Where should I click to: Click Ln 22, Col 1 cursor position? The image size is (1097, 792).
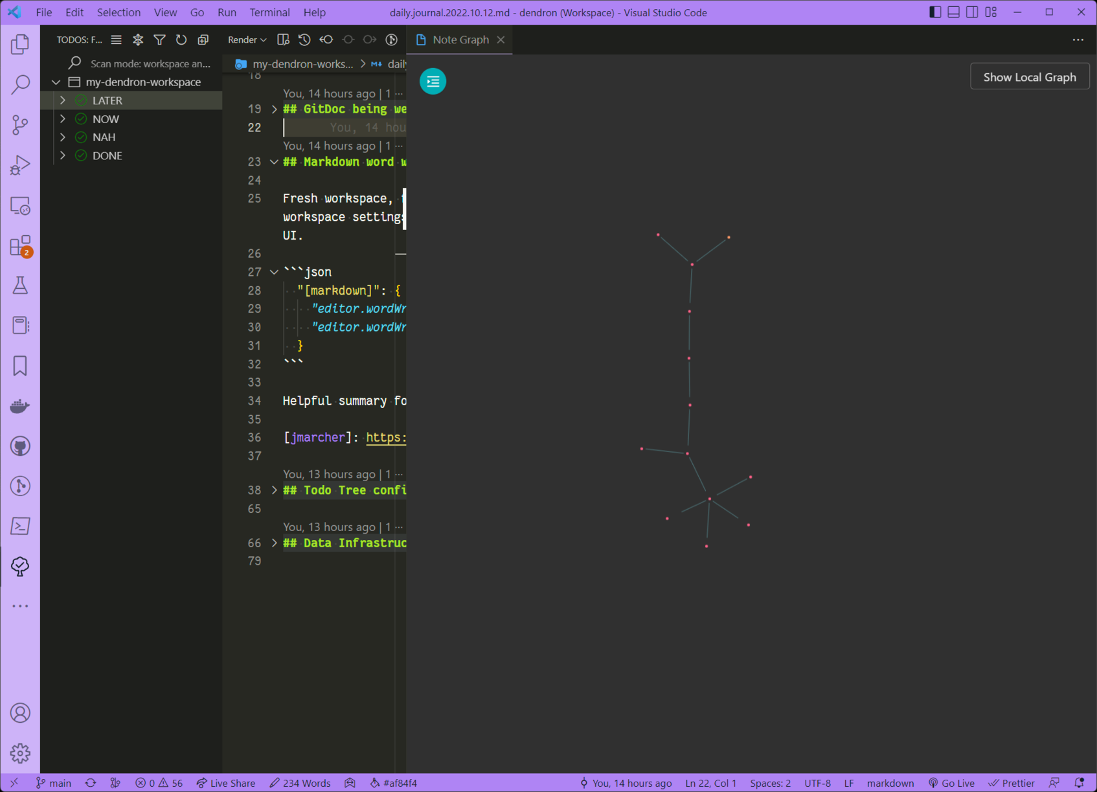(710, 783)
